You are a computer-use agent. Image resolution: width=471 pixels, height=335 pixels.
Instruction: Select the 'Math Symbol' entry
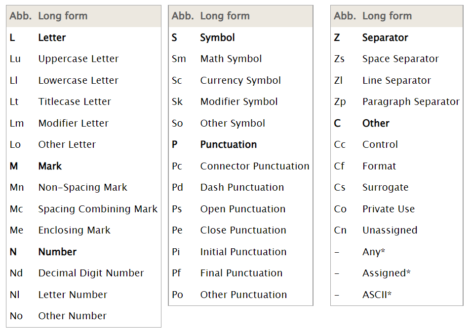pyautogui.click(x=231, y=59)
